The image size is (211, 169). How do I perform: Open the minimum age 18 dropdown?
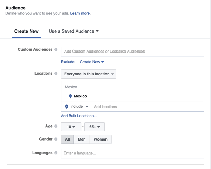71,127
